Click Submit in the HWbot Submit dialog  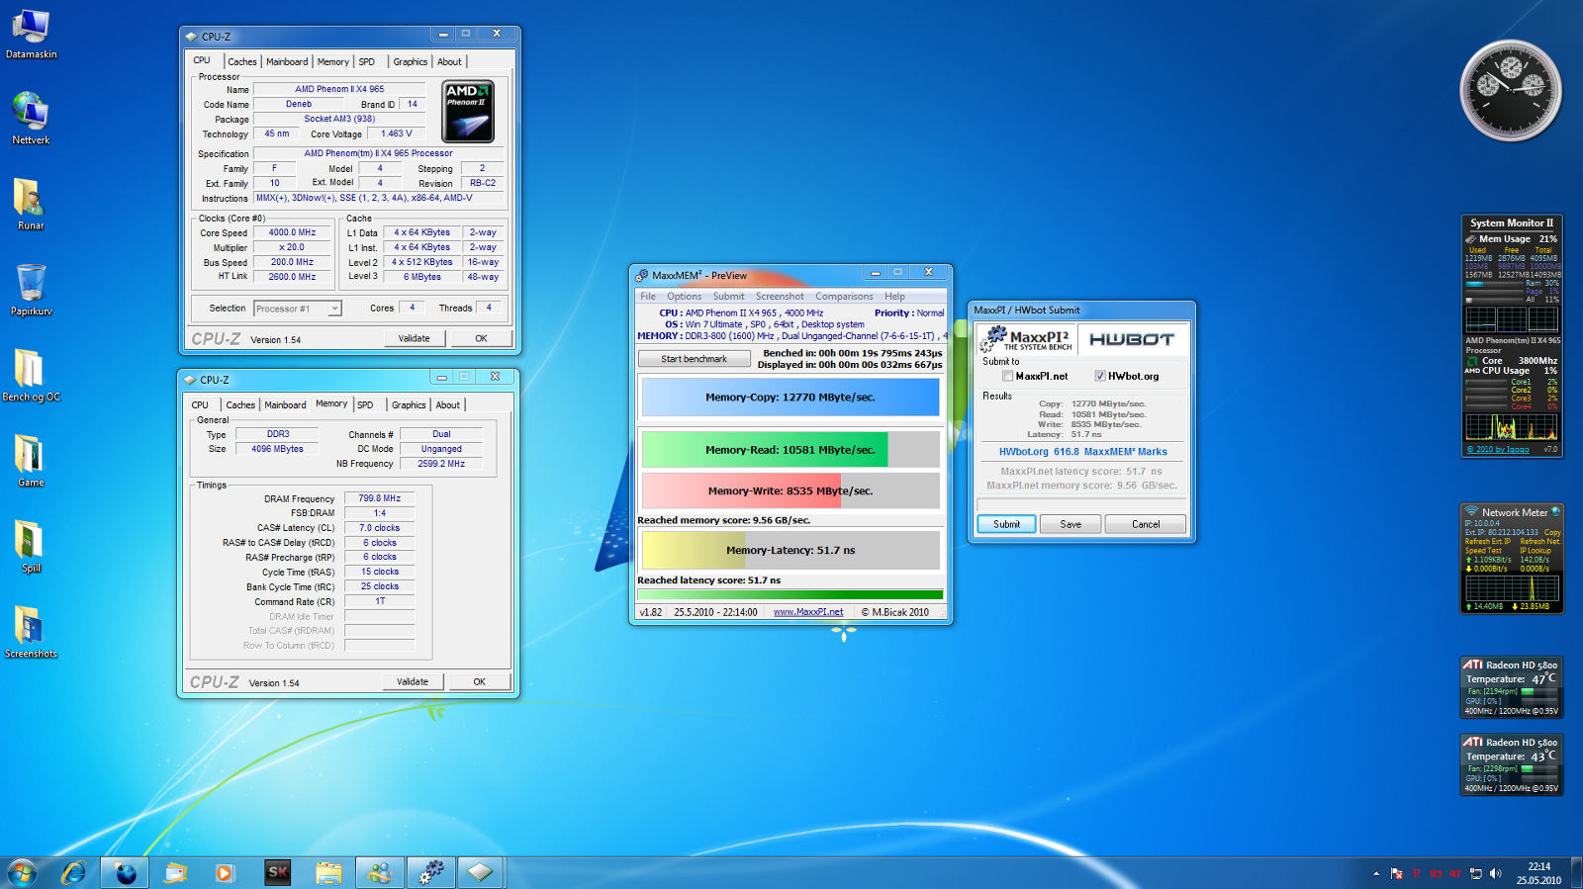click(1006, 524)
